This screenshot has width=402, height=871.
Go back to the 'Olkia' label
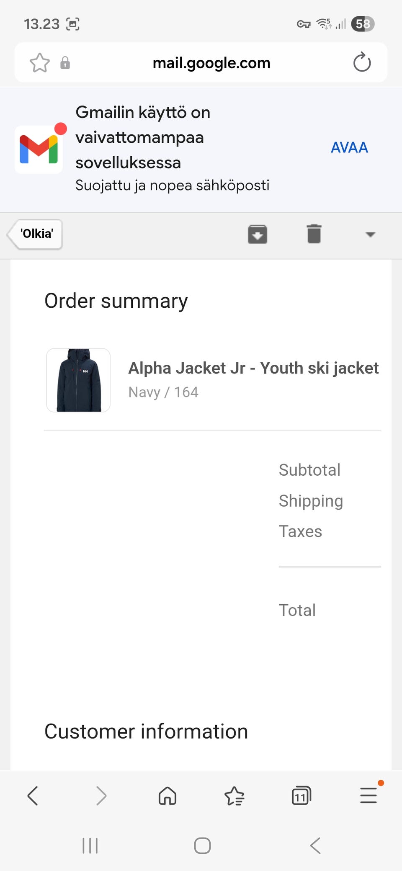click(x=36, y=234)
